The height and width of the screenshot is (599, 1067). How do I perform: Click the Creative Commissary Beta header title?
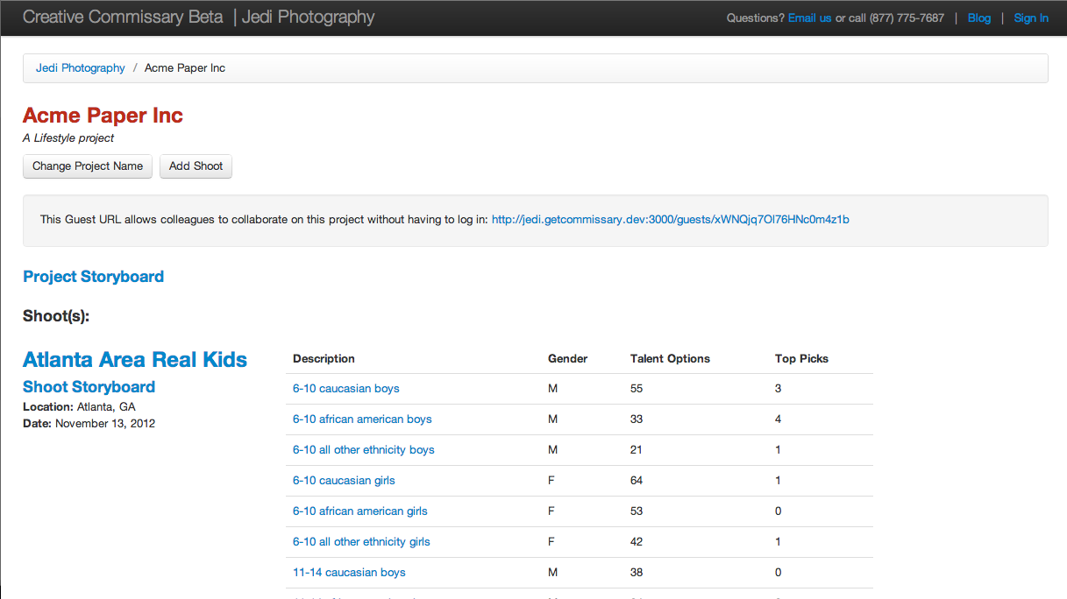pyautogui.click(x=123, y=18)
